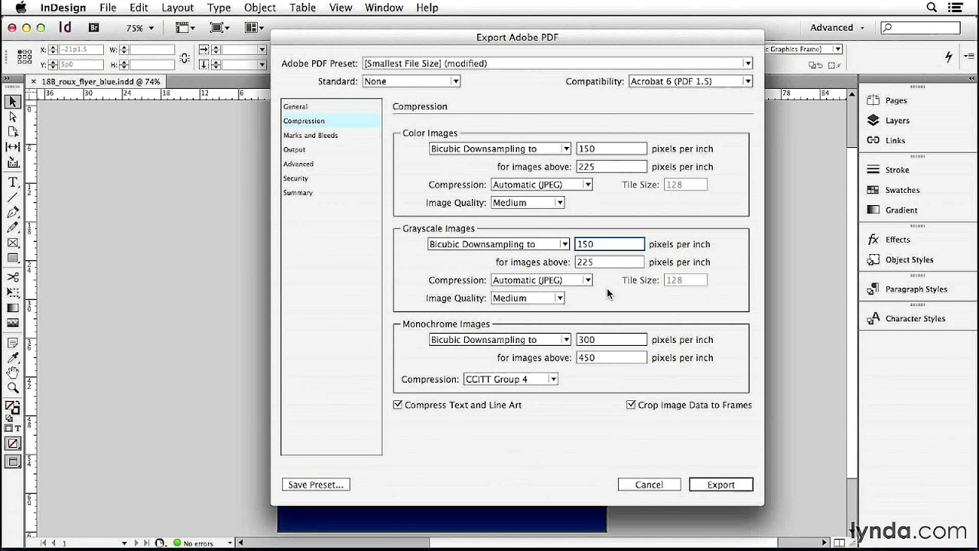979x551 pixels.
Task: Open the Adobe PDF Preset dropdown
Action: pos(558,64)
